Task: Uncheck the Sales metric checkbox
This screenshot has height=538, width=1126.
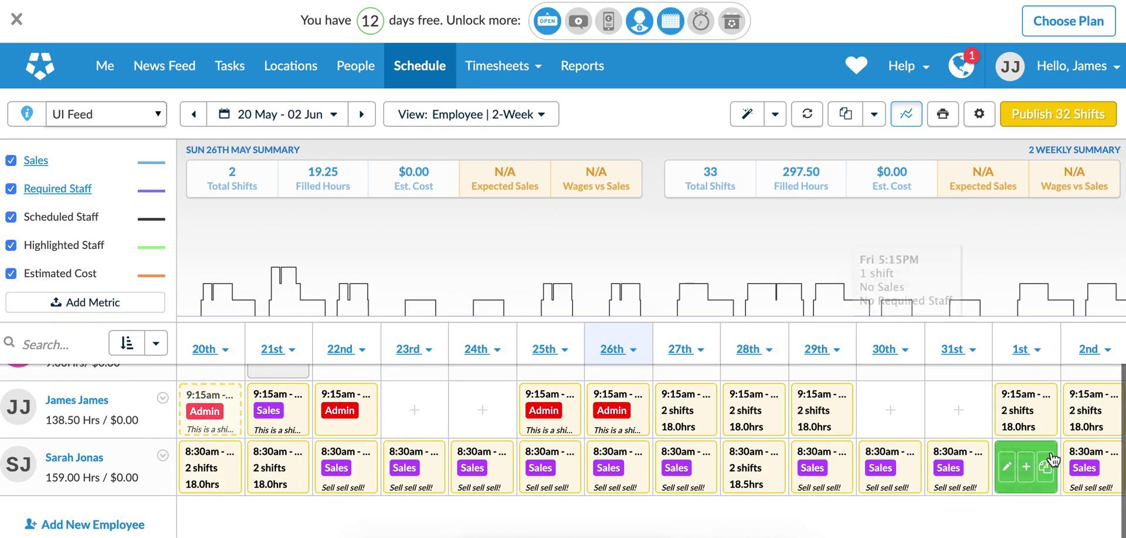Action: [x=11, y=161]
